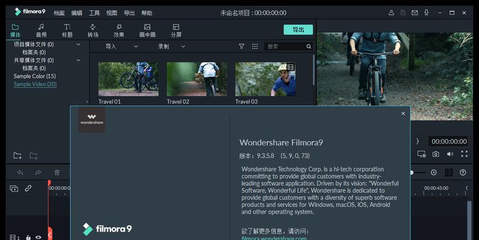Image resolution: width=479 pixels, height=240 pixels.
Task: Take a snapshot with camera icon
Action: (436, 154)
